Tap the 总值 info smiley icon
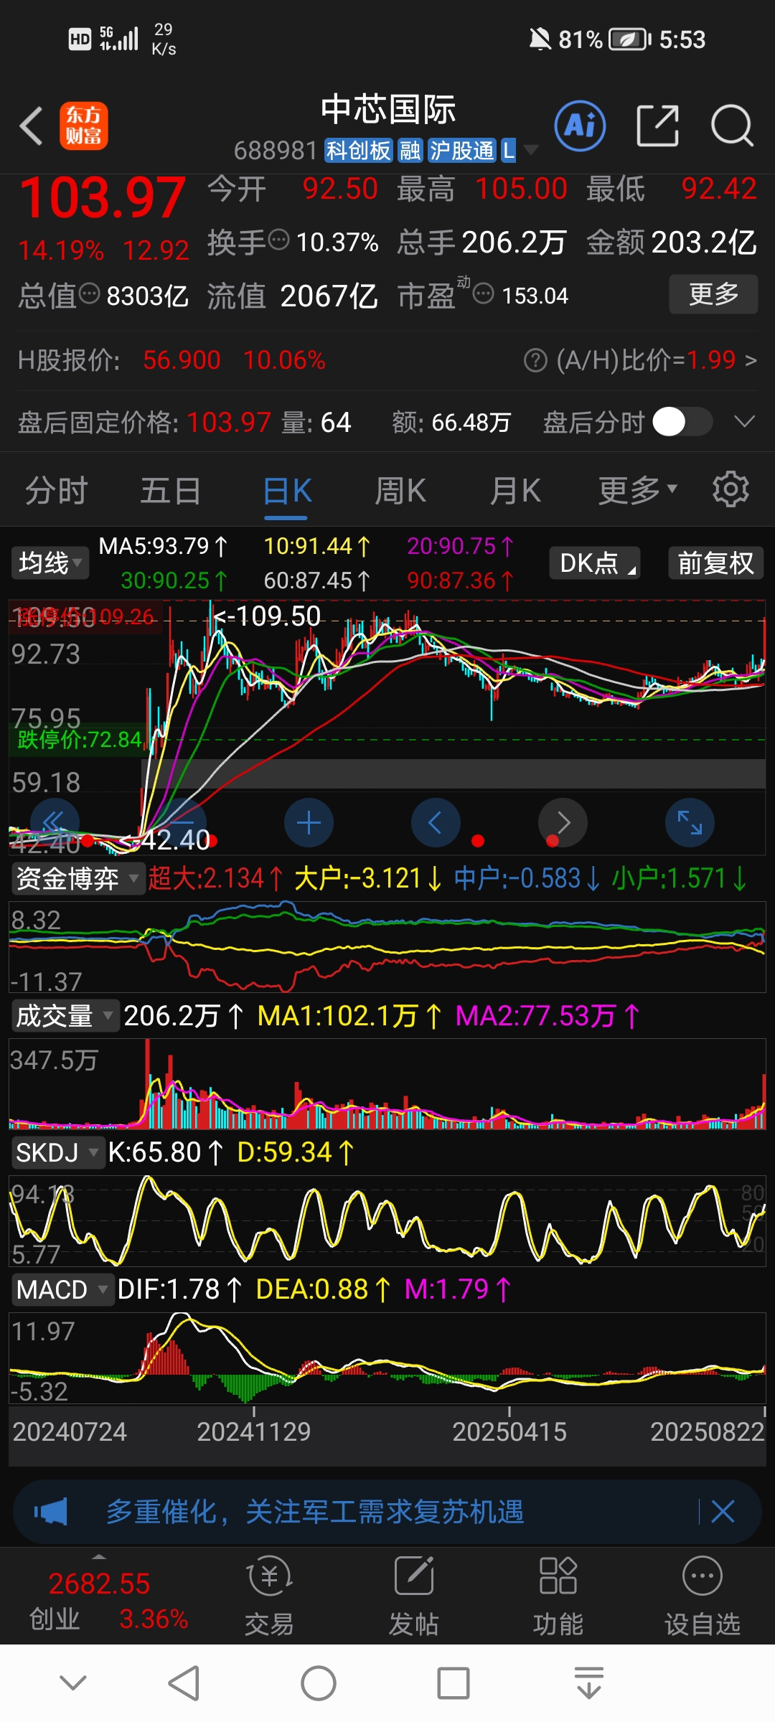Image resolution: width=775 pixels, height=1722 pixels. click(89, 293)
